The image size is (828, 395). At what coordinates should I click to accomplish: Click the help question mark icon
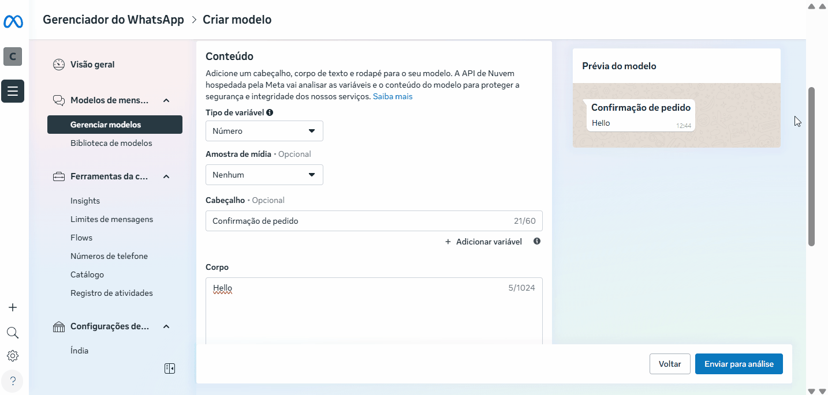13,381
